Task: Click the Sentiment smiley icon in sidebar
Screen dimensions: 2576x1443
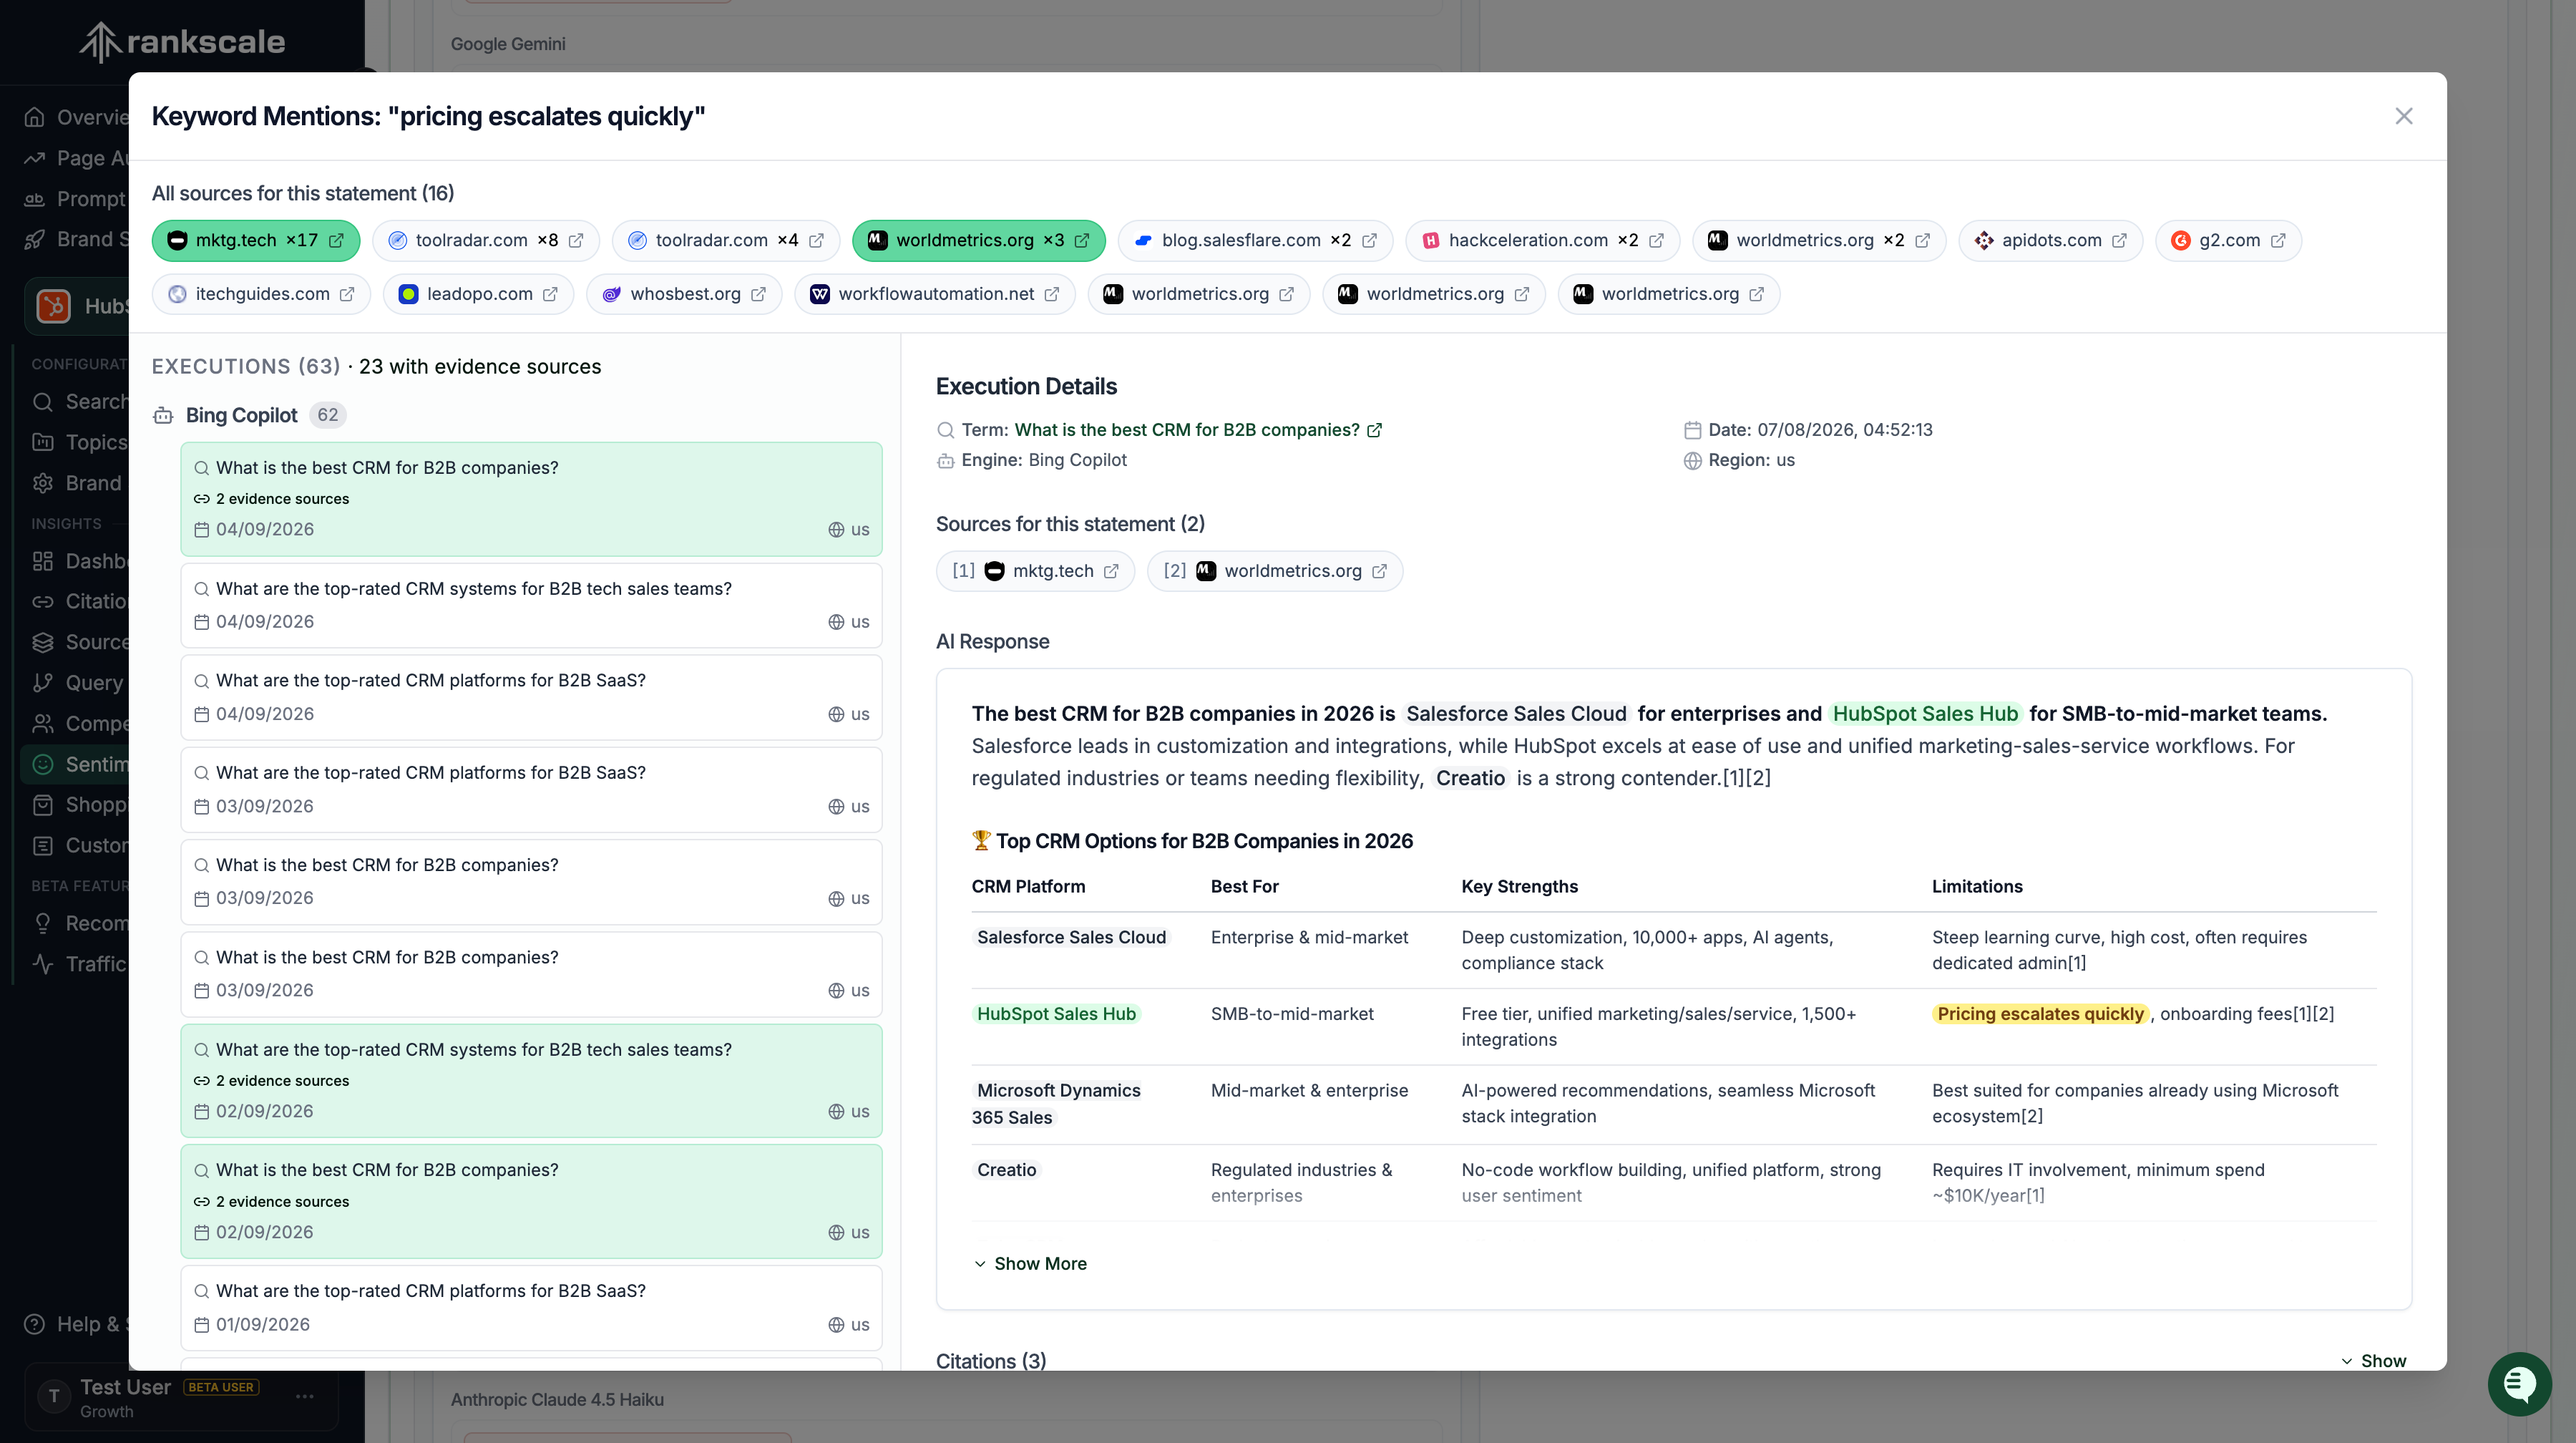Action: (x=43, y=764)
